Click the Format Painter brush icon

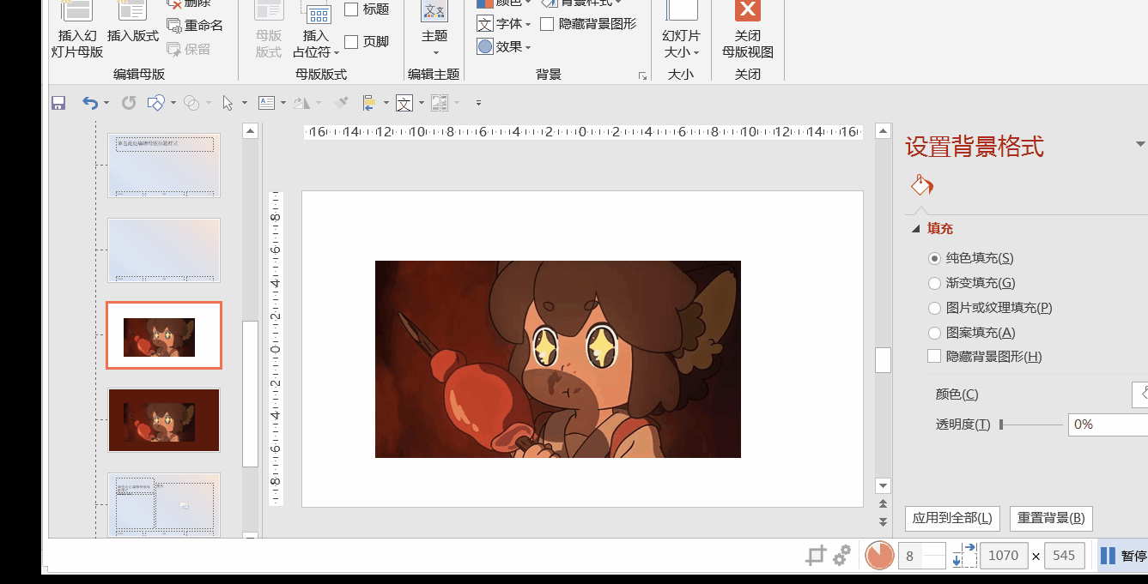(342, 103)
